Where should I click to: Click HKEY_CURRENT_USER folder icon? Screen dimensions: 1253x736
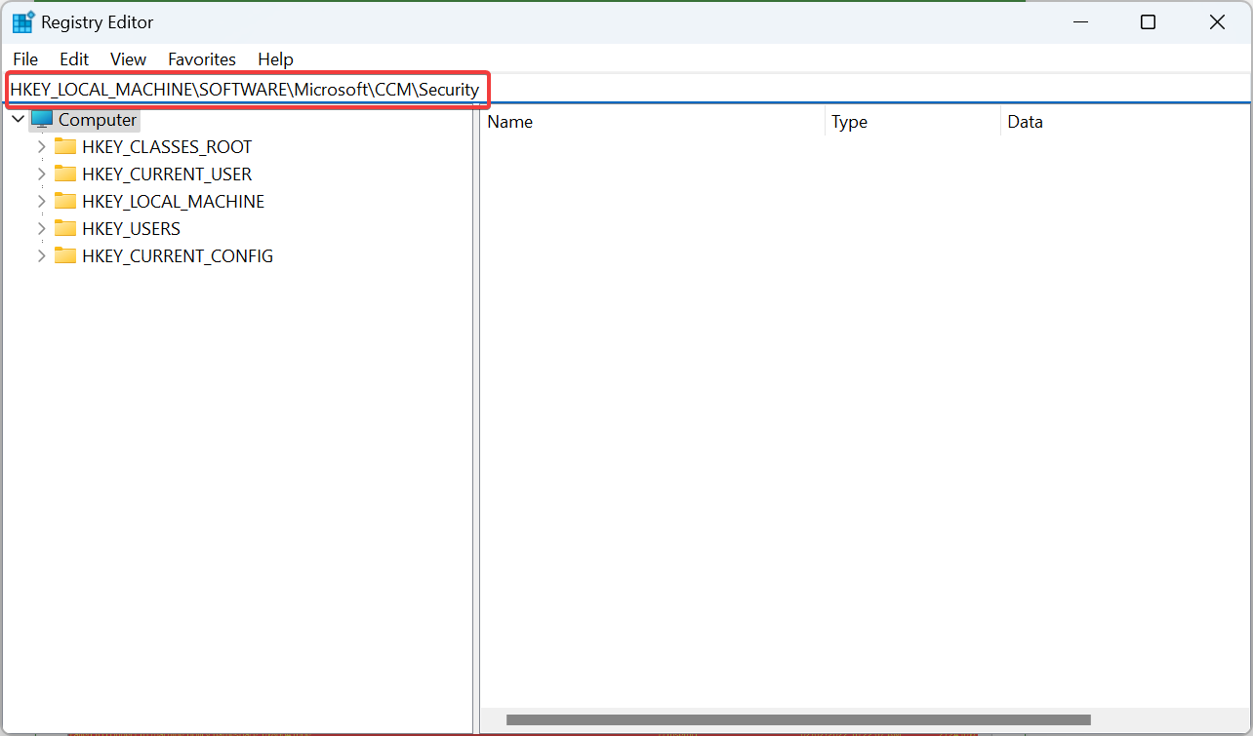point(65,174)
